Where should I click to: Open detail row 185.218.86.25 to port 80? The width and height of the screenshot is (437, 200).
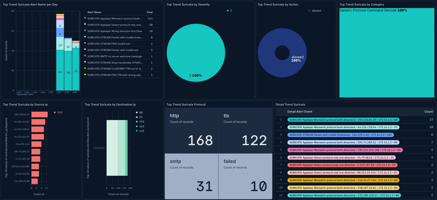[343, 120]
